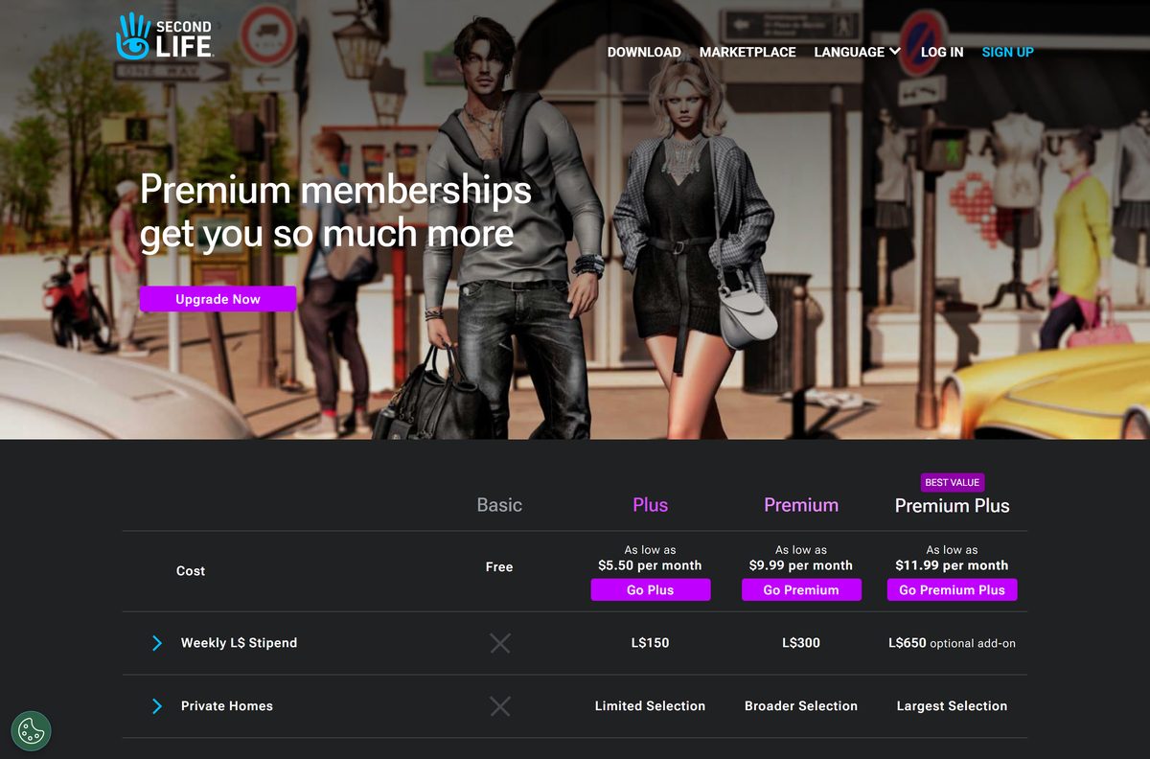Screen dimensions: 1150x759
Task: Click the Go Plus button
Action: 651,590
